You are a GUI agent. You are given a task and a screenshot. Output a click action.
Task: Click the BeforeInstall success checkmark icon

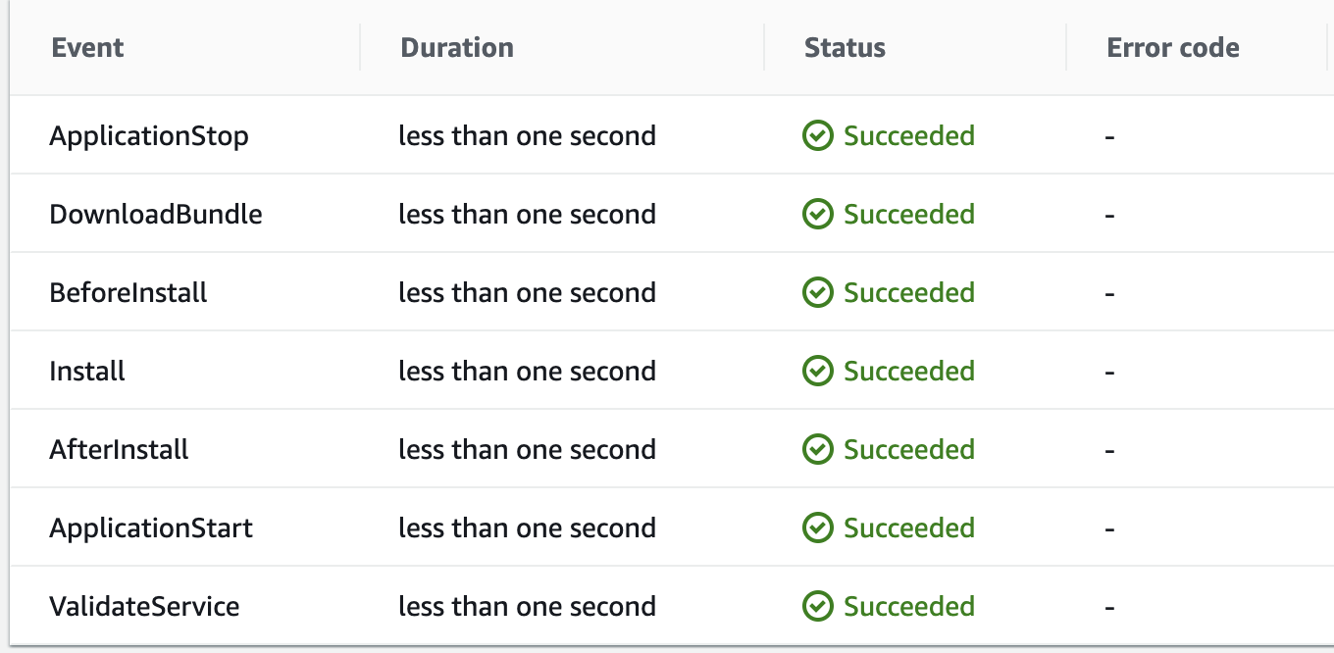pyautogui.click(x=818, y=293)
